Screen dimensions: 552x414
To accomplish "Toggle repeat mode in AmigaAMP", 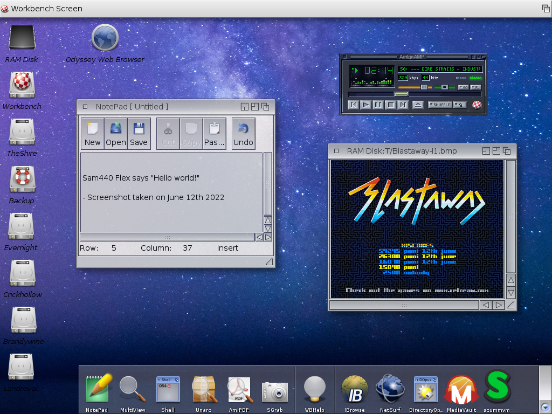I will pos(460,105).
